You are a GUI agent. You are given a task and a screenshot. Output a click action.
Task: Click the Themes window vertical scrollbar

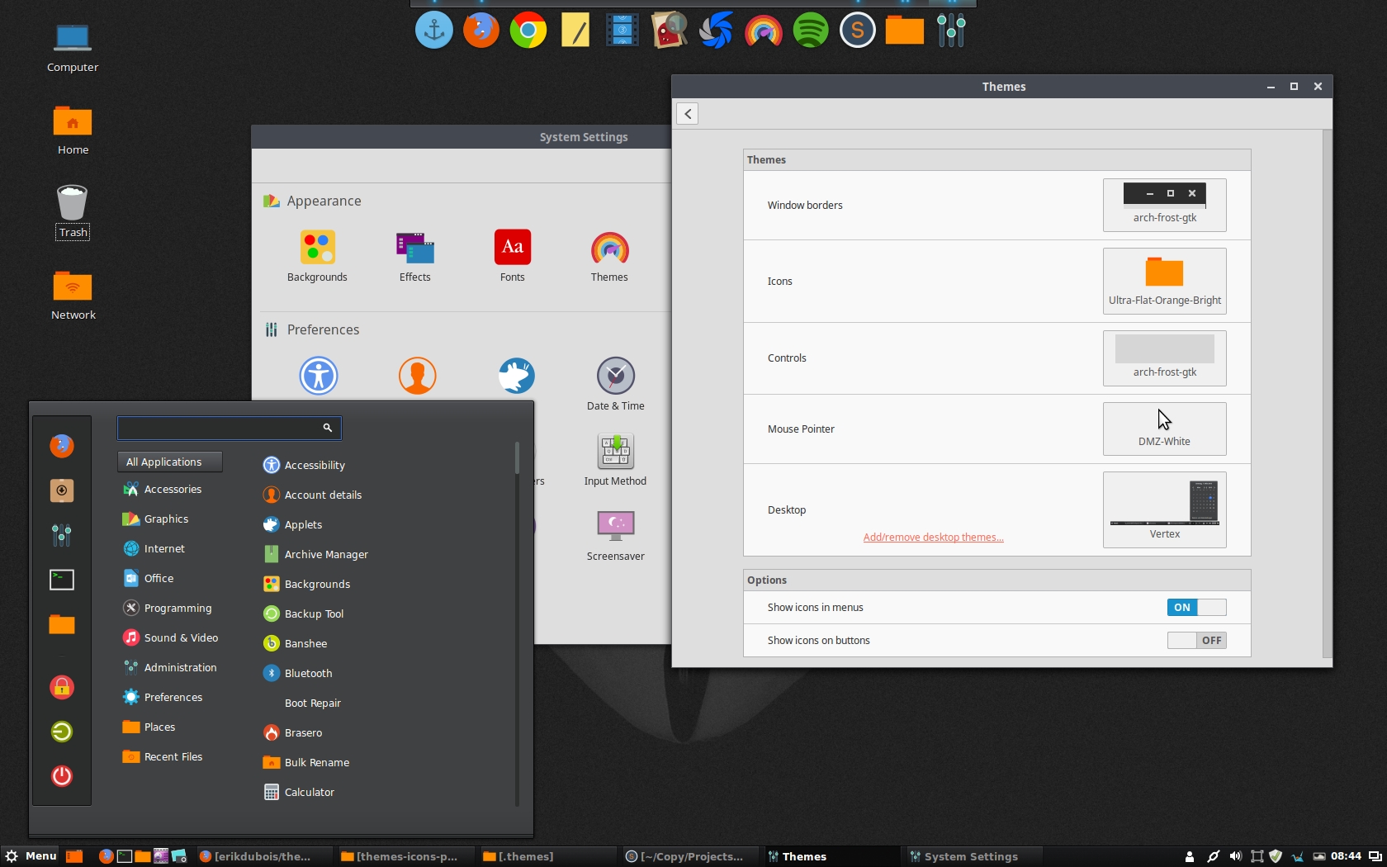coord(1328,393)
